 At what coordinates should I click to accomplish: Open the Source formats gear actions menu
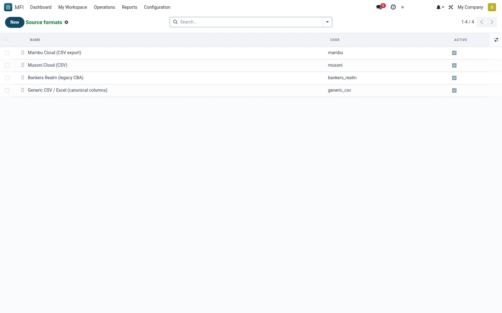pyautogui.click(x=67, y=22)
